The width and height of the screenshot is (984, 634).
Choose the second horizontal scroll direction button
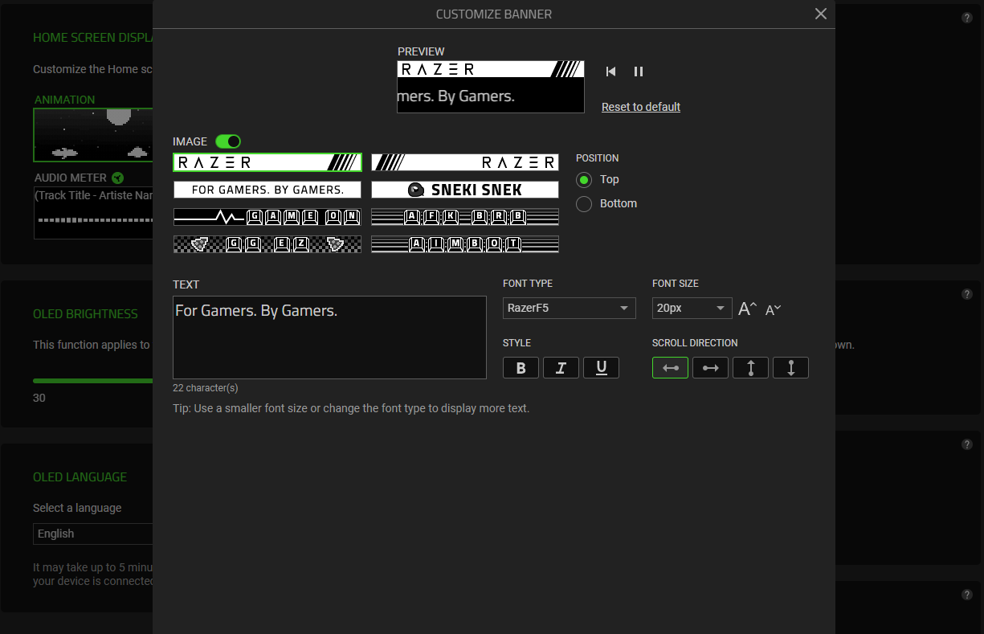[x=710, y=368]
